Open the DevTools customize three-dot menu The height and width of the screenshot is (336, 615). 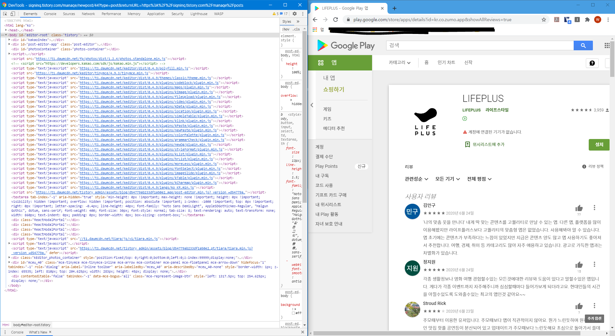303,14
